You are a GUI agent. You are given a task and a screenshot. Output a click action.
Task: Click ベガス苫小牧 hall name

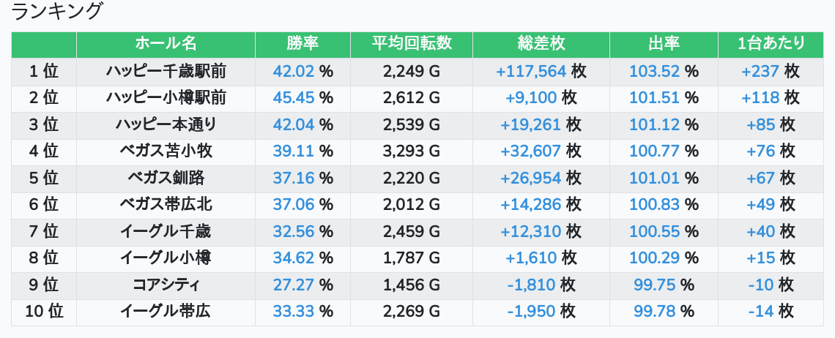point(166,151)
